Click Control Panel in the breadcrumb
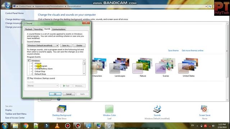The width and height of the screenshot is (230, 129). coord(25,6)
